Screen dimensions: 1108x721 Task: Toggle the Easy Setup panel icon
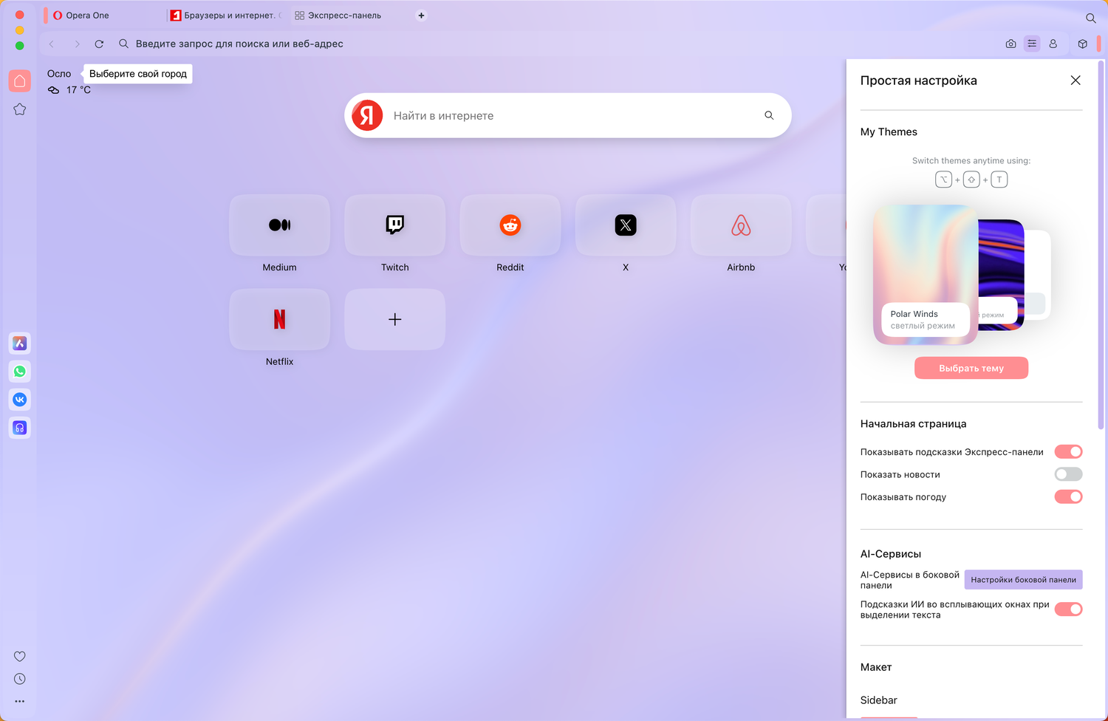[x=1032, y=44]
